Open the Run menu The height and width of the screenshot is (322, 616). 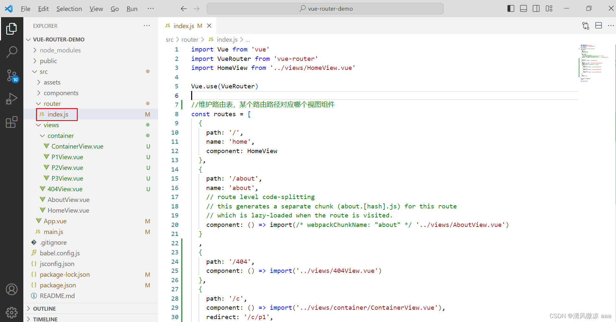pyautogui.click(x=132, y=9)
